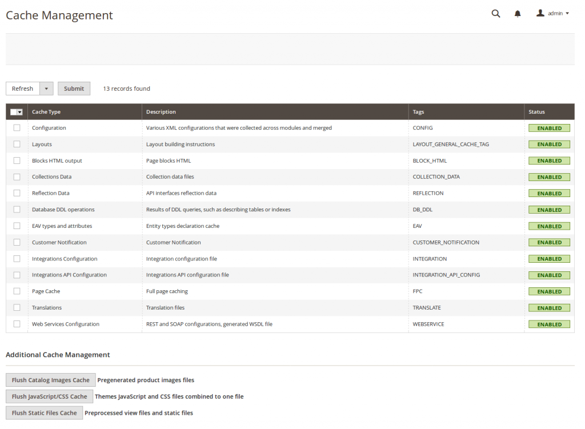
Task: Click Flush Catalog Images Cache
Action: click(50, 380)
